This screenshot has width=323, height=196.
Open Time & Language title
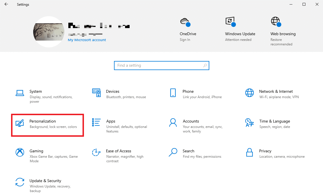coord(275,121)
